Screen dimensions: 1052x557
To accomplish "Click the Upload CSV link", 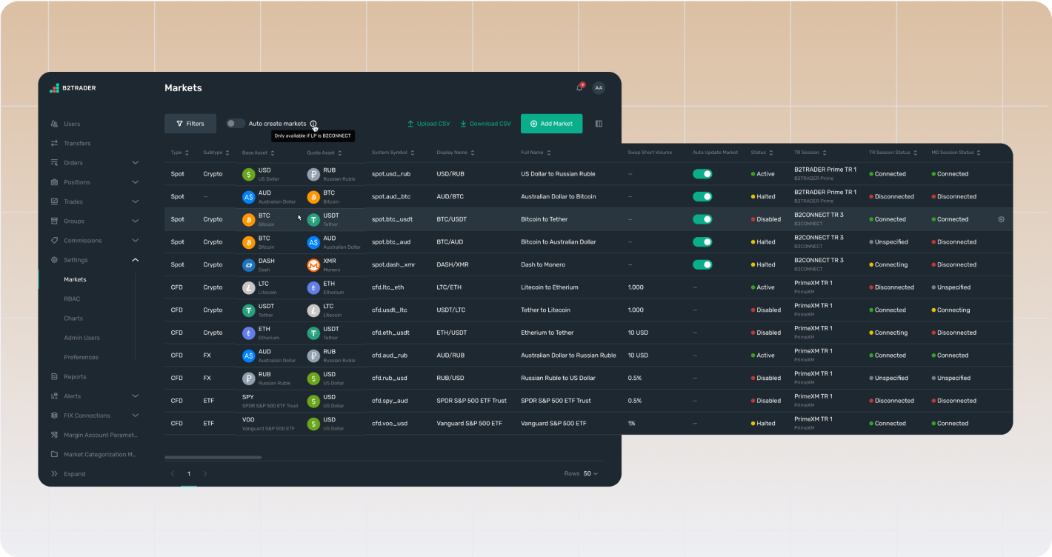I will pos(428,124).
